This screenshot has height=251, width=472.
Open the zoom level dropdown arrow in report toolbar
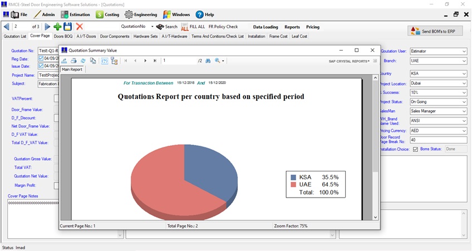point(223,61)
